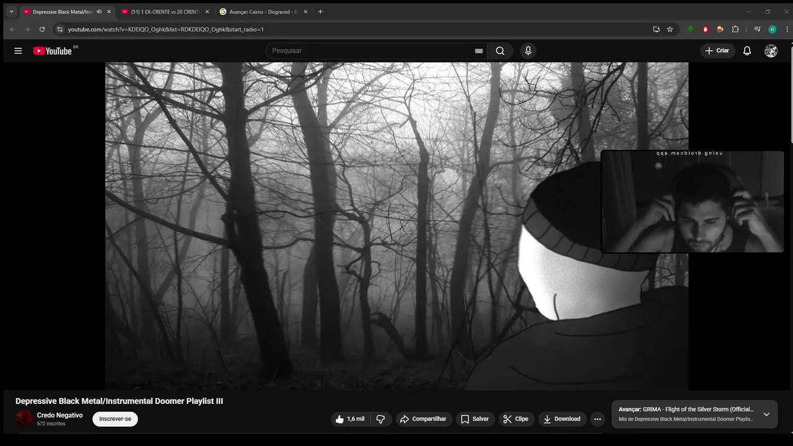The width and height of the screenshot is (793, 446).
Task: Open the red hand blocker extension
Action: pyautogui.click(x=706, y=29)
